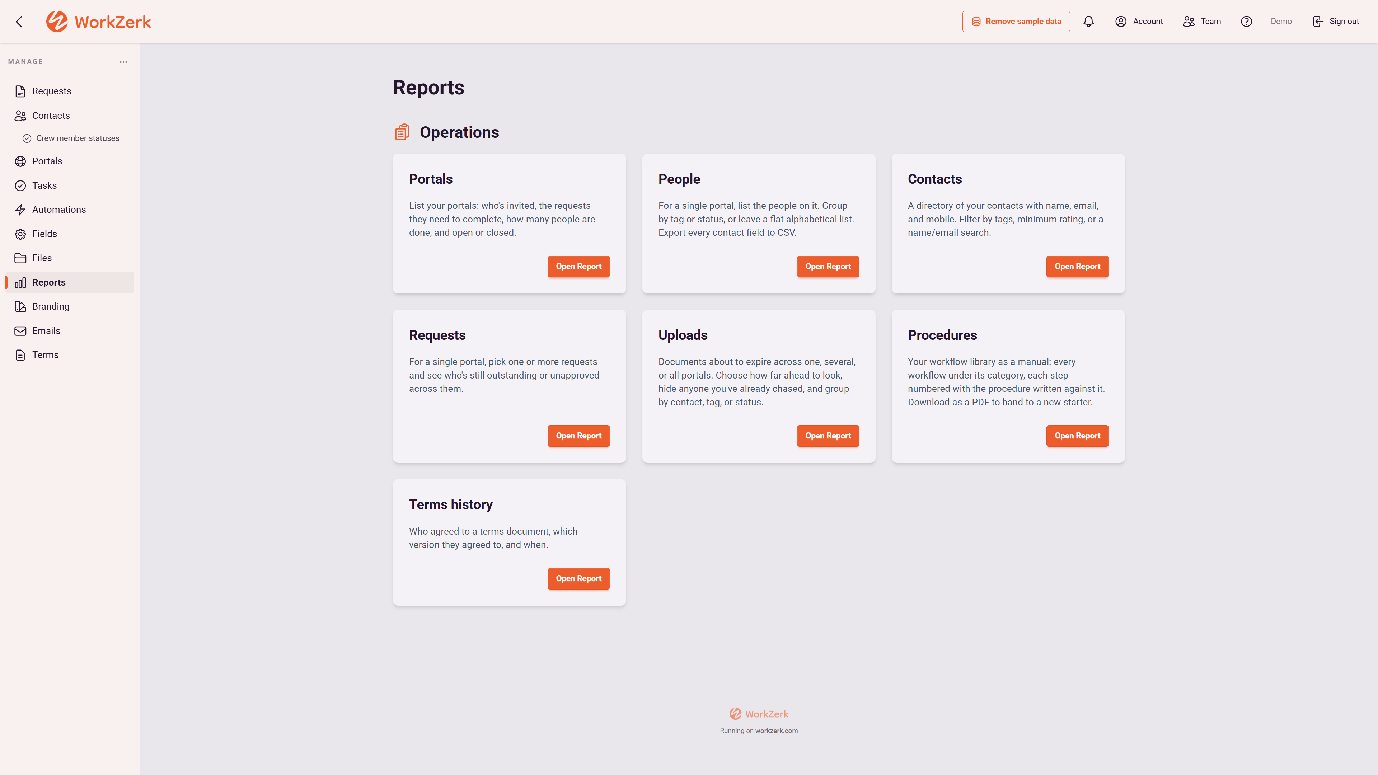Select Contacts in the sidebar menu
Viewport: 1378px width, 775px height.
tap(70, 116)
